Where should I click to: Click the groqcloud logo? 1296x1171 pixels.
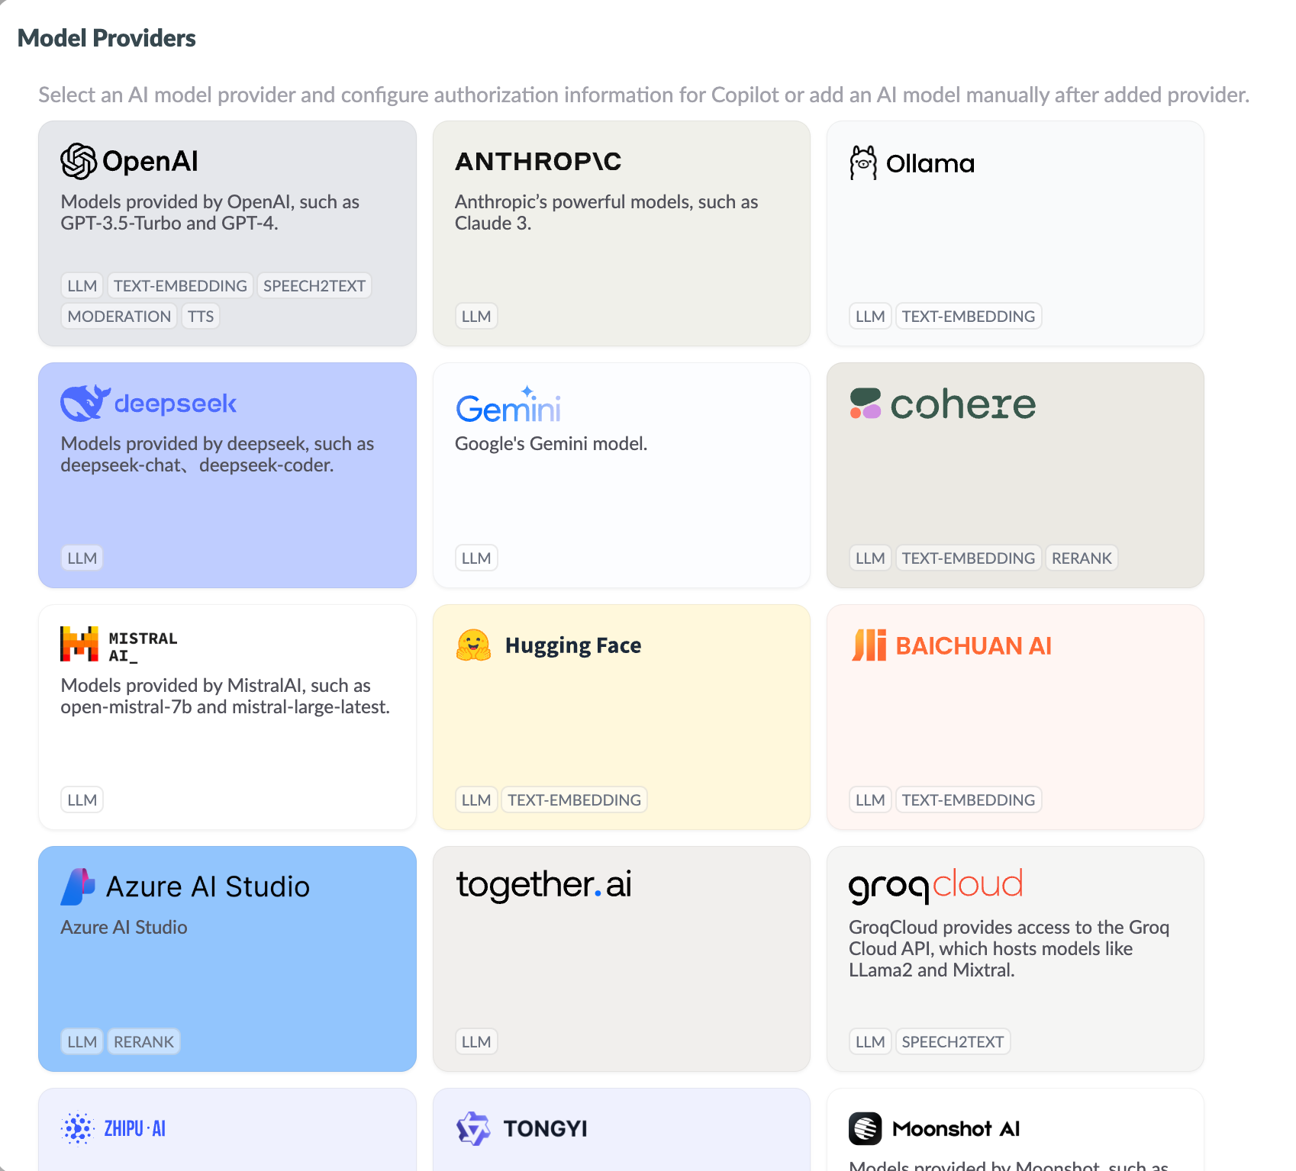pyautogui.click(x=934, y=884)
